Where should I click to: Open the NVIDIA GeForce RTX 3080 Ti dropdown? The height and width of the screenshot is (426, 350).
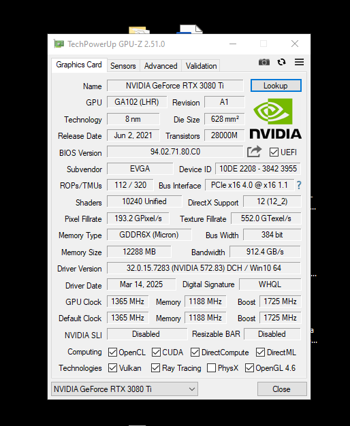click(125, 389)
